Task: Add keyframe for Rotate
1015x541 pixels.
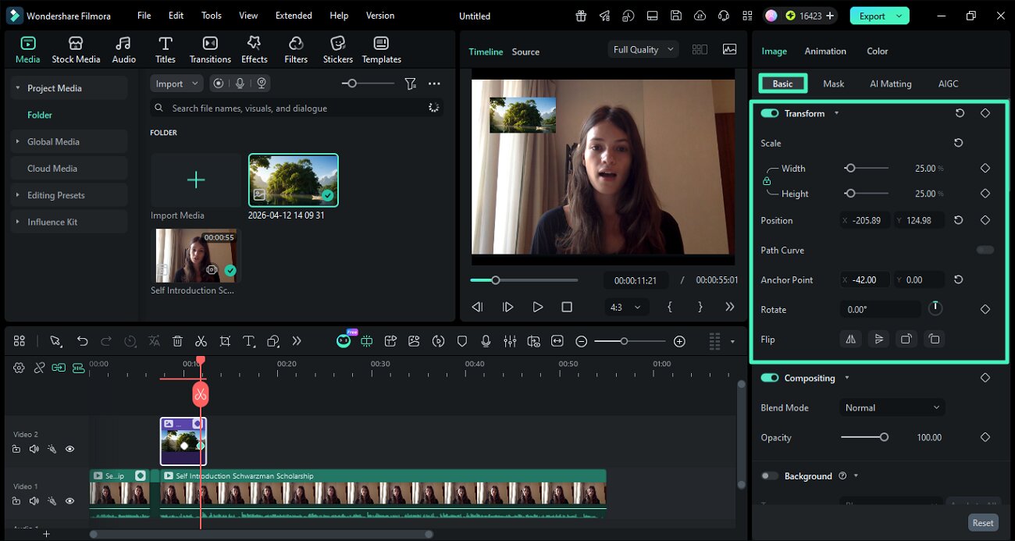Action: (985, 309)
